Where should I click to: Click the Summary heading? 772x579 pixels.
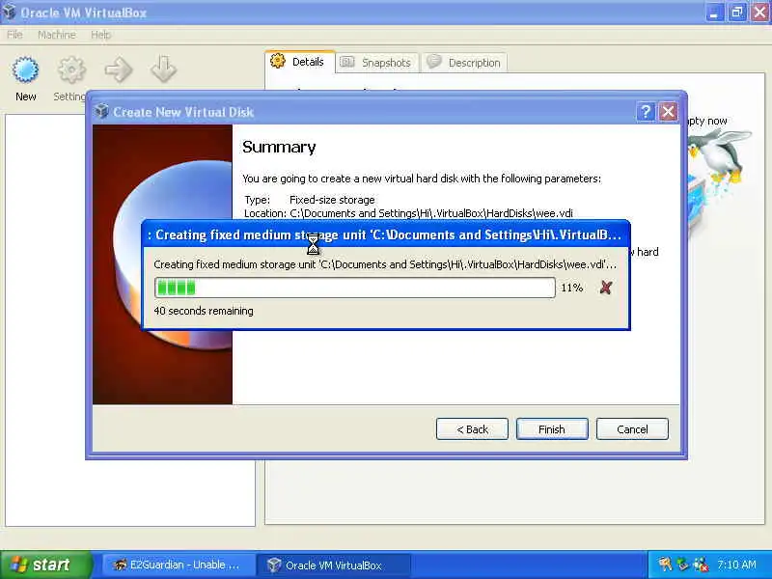[279, 148]
